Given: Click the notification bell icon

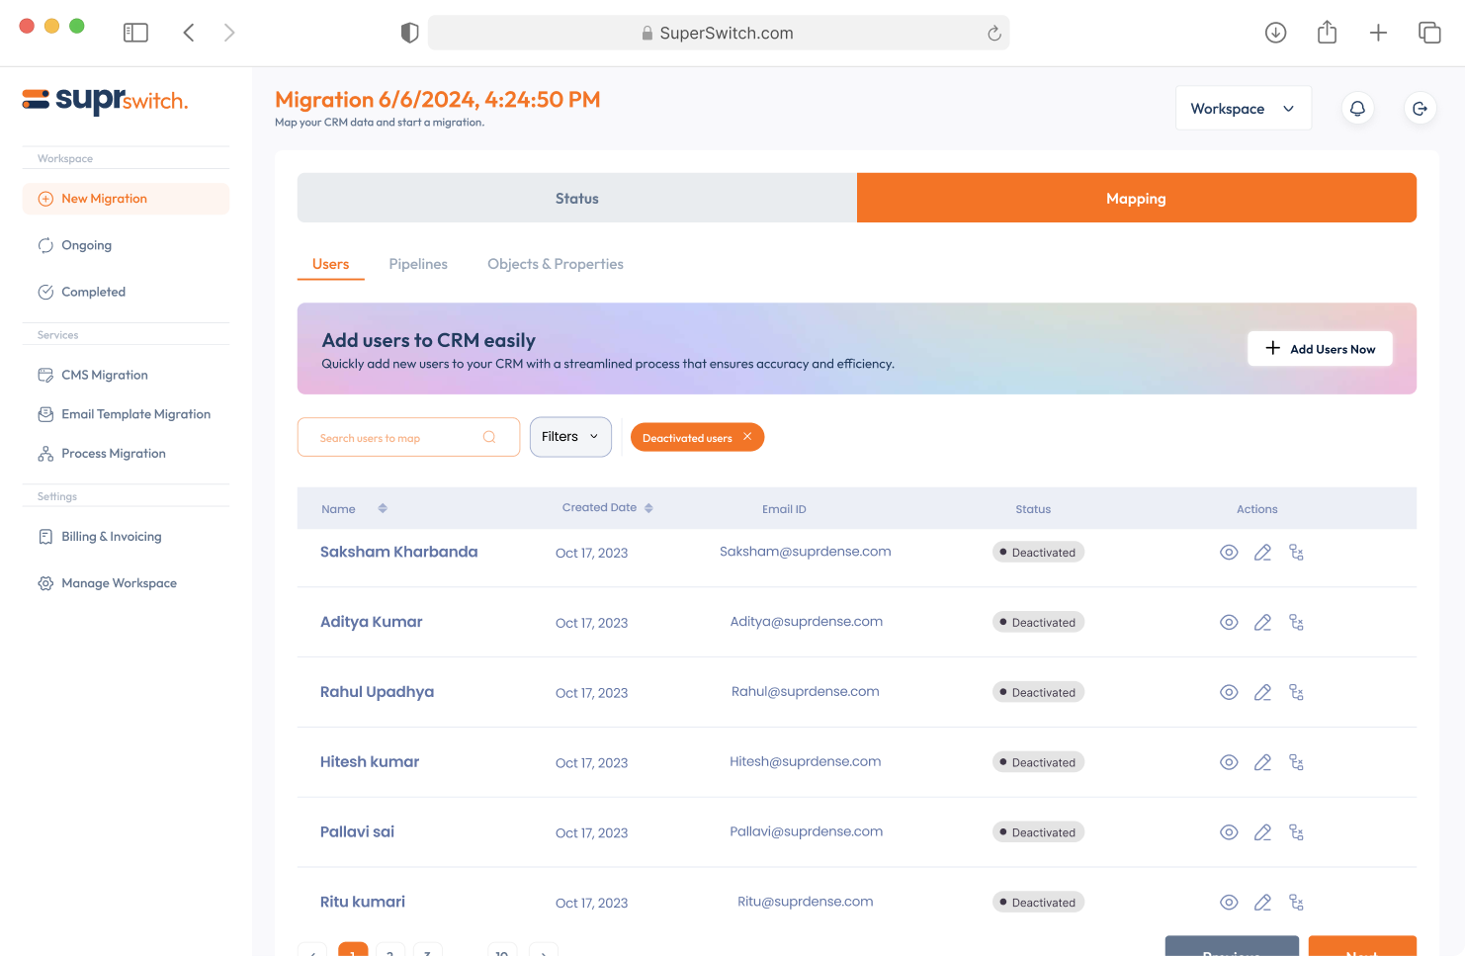Looking at the screenshot, I should click(1357, 109).
